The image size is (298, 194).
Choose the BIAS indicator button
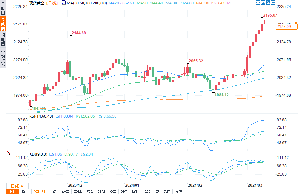tap(101, 191)
